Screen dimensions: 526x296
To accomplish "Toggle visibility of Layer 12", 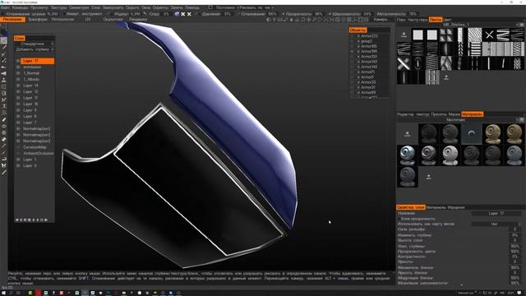I will coord(18,91).
